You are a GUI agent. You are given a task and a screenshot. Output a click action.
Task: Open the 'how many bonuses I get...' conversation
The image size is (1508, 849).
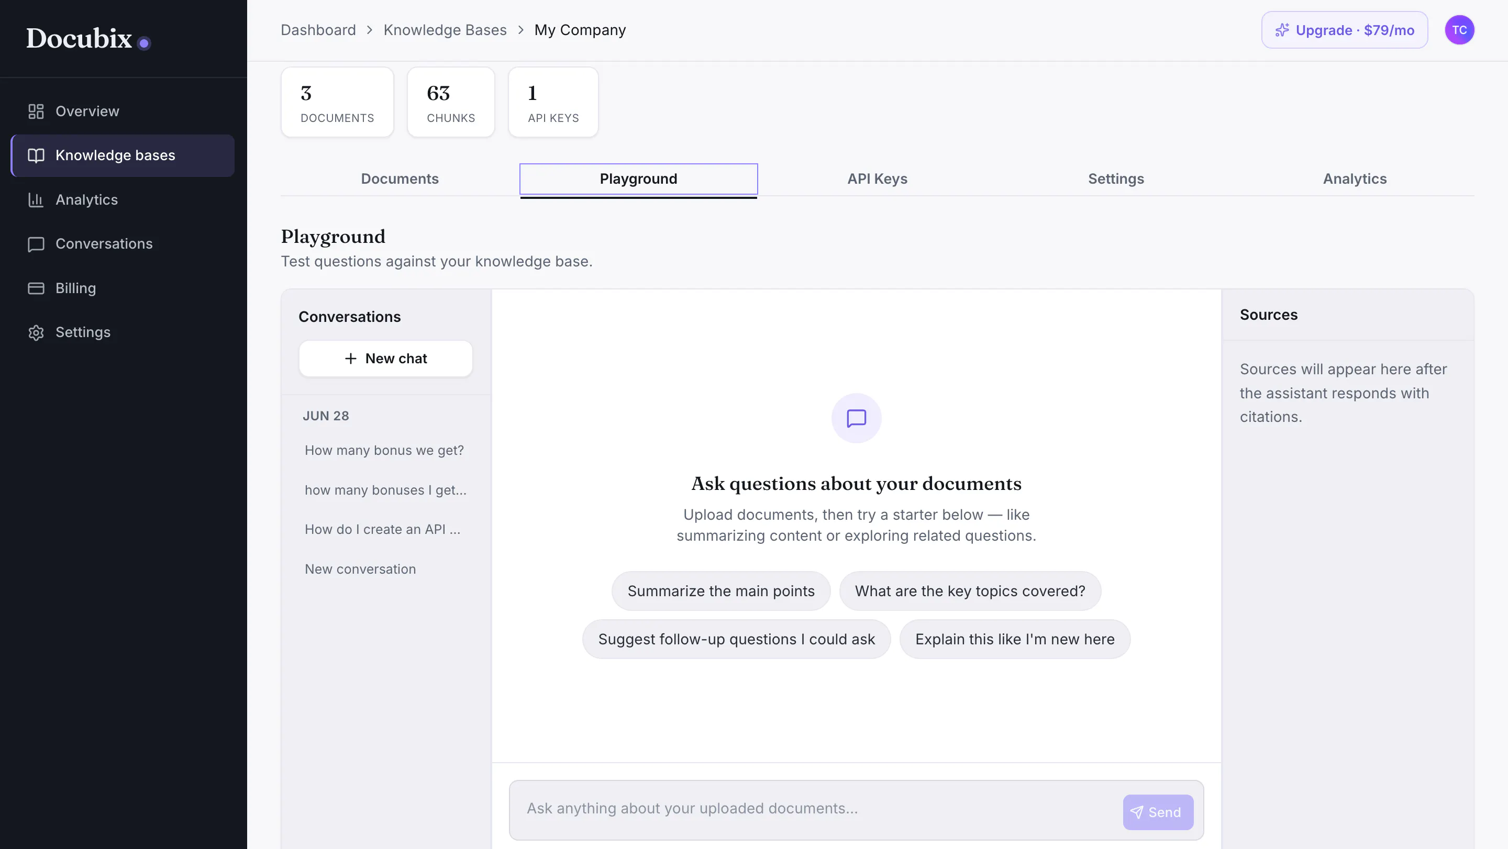pyautogui.click(x=386, y=490)
